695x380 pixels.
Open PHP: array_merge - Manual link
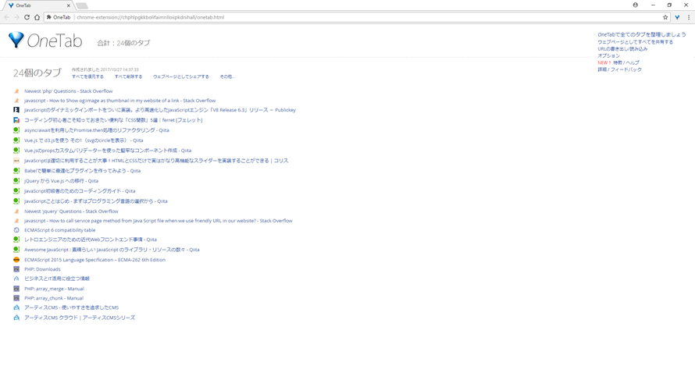[54, 289]
